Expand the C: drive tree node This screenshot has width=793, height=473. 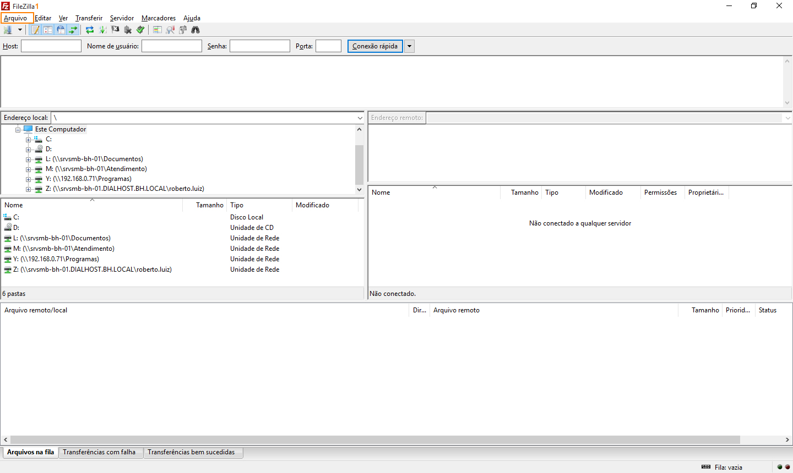(28, 140)
